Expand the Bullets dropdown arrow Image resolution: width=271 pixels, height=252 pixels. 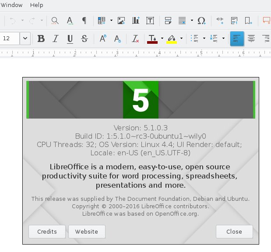204,38
